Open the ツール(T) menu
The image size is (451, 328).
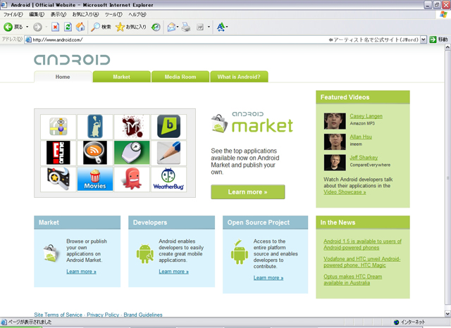[113, 14]
